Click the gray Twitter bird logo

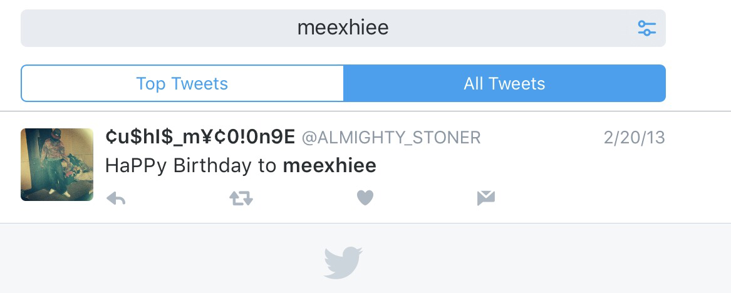pyautogui.click(x=343, y=262)
